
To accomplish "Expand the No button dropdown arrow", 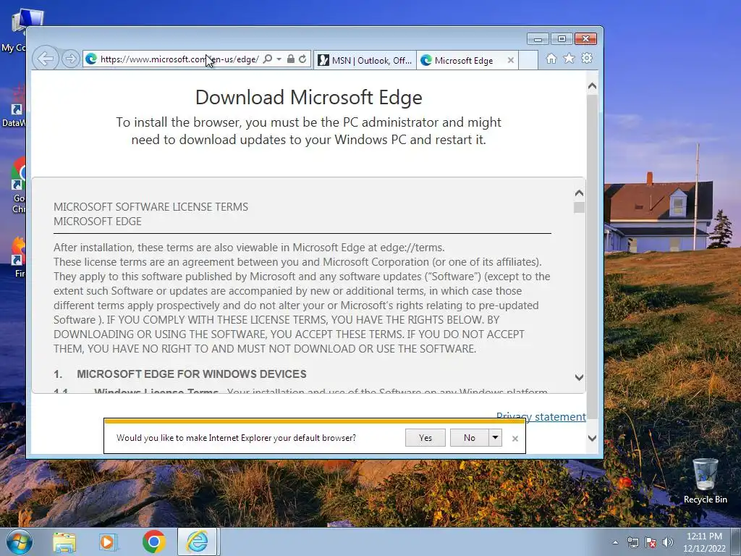I will [x=495, y=438].
